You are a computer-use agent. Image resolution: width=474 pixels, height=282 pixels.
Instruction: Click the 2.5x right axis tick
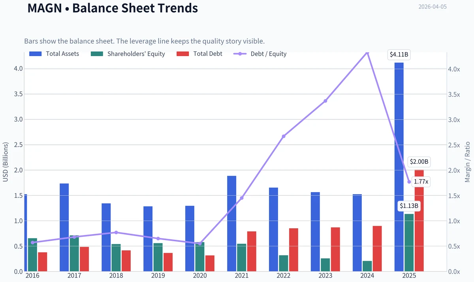tap(454, 145)
